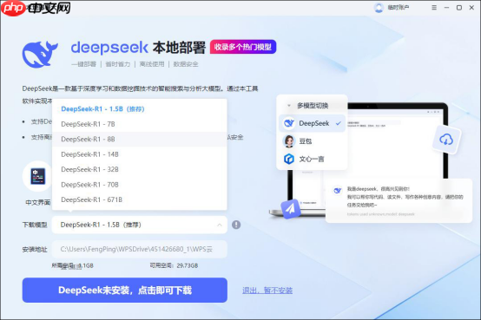Collapse the download model dropdown
This screenshot has height=320, width=481.
point(220,225)
